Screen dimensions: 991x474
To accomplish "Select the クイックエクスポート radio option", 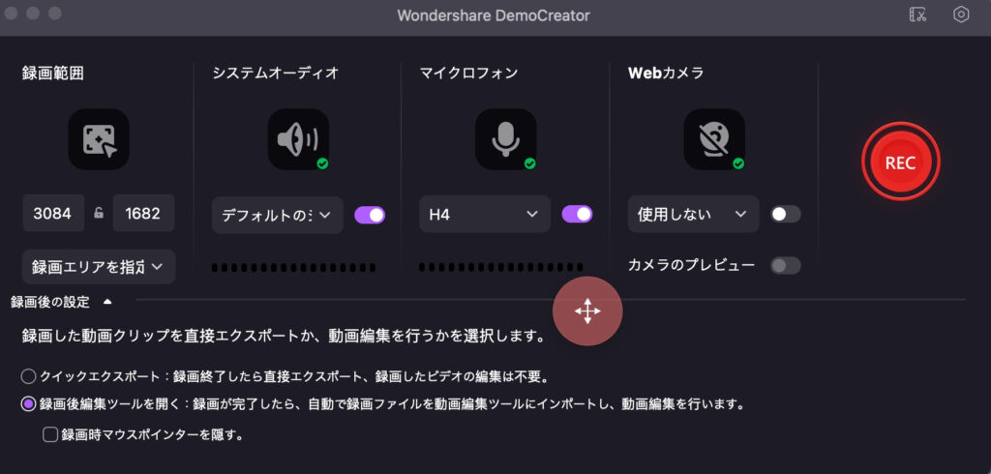I will [29, 375].
